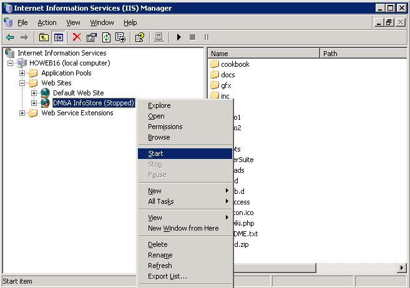Open the View menu in menu bar
Viewport: 410px width, 288px height.
pyautogui.click(x=73, y=22)
